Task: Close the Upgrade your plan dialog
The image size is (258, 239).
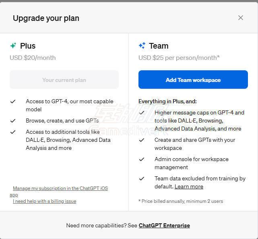Action: click(241, 18)
